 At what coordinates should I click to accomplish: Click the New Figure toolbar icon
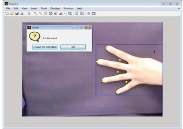click(x=7, y=13)
